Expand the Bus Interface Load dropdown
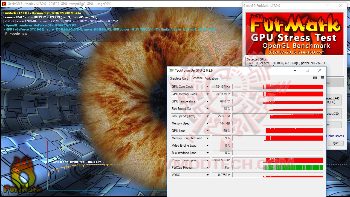Image resolution: width=350 pixels, height=197 pixels. [207, 153]
